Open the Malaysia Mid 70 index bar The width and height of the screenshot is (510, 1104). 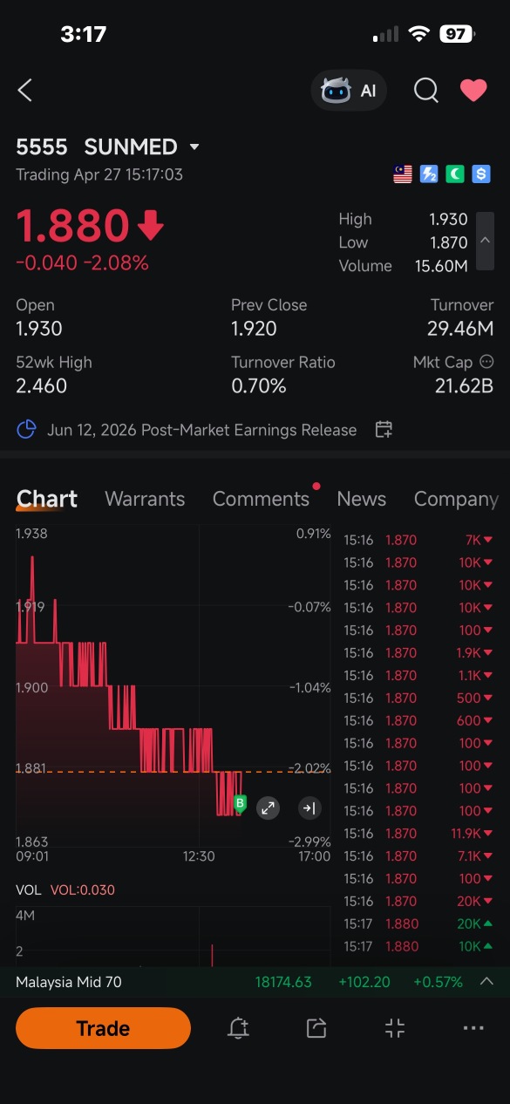click(255, 982)
